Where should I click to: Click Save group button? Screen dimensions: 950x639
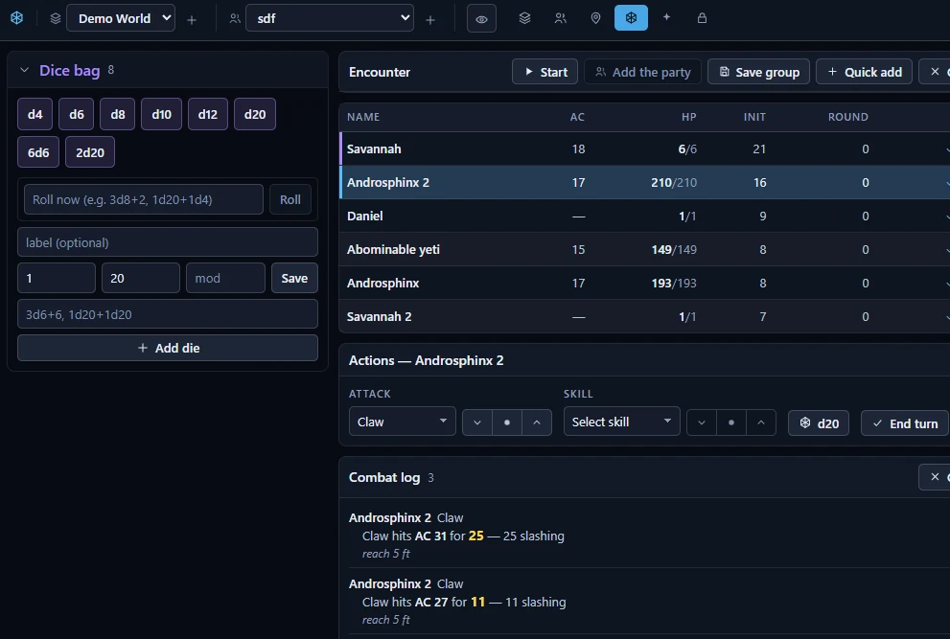click(758, 72)
